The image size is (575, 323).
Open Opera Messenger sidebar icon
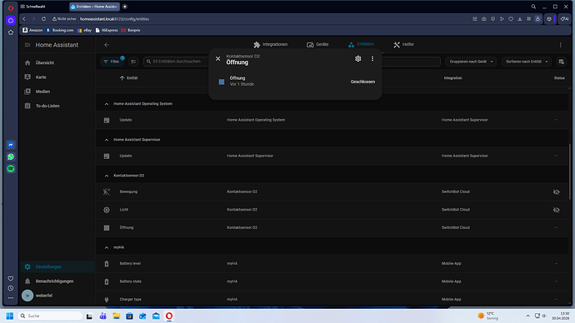pyautogui.click(x=11, y=145)
